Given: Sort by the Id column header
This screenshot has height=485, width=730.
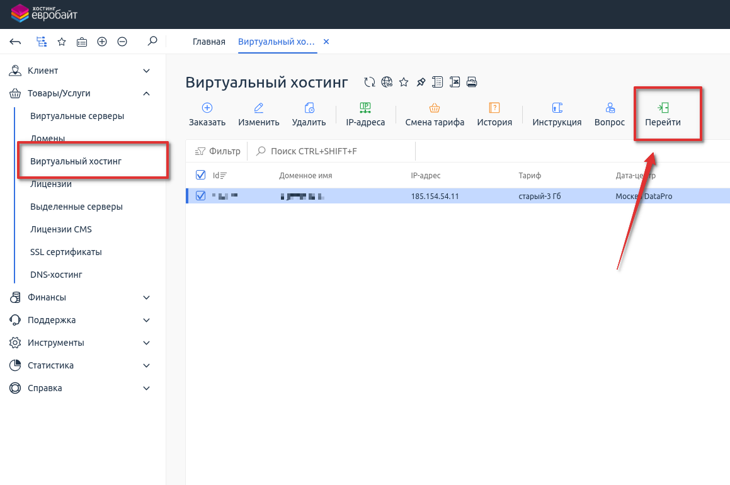Looking at the screenshot, I should coord(219,176).
